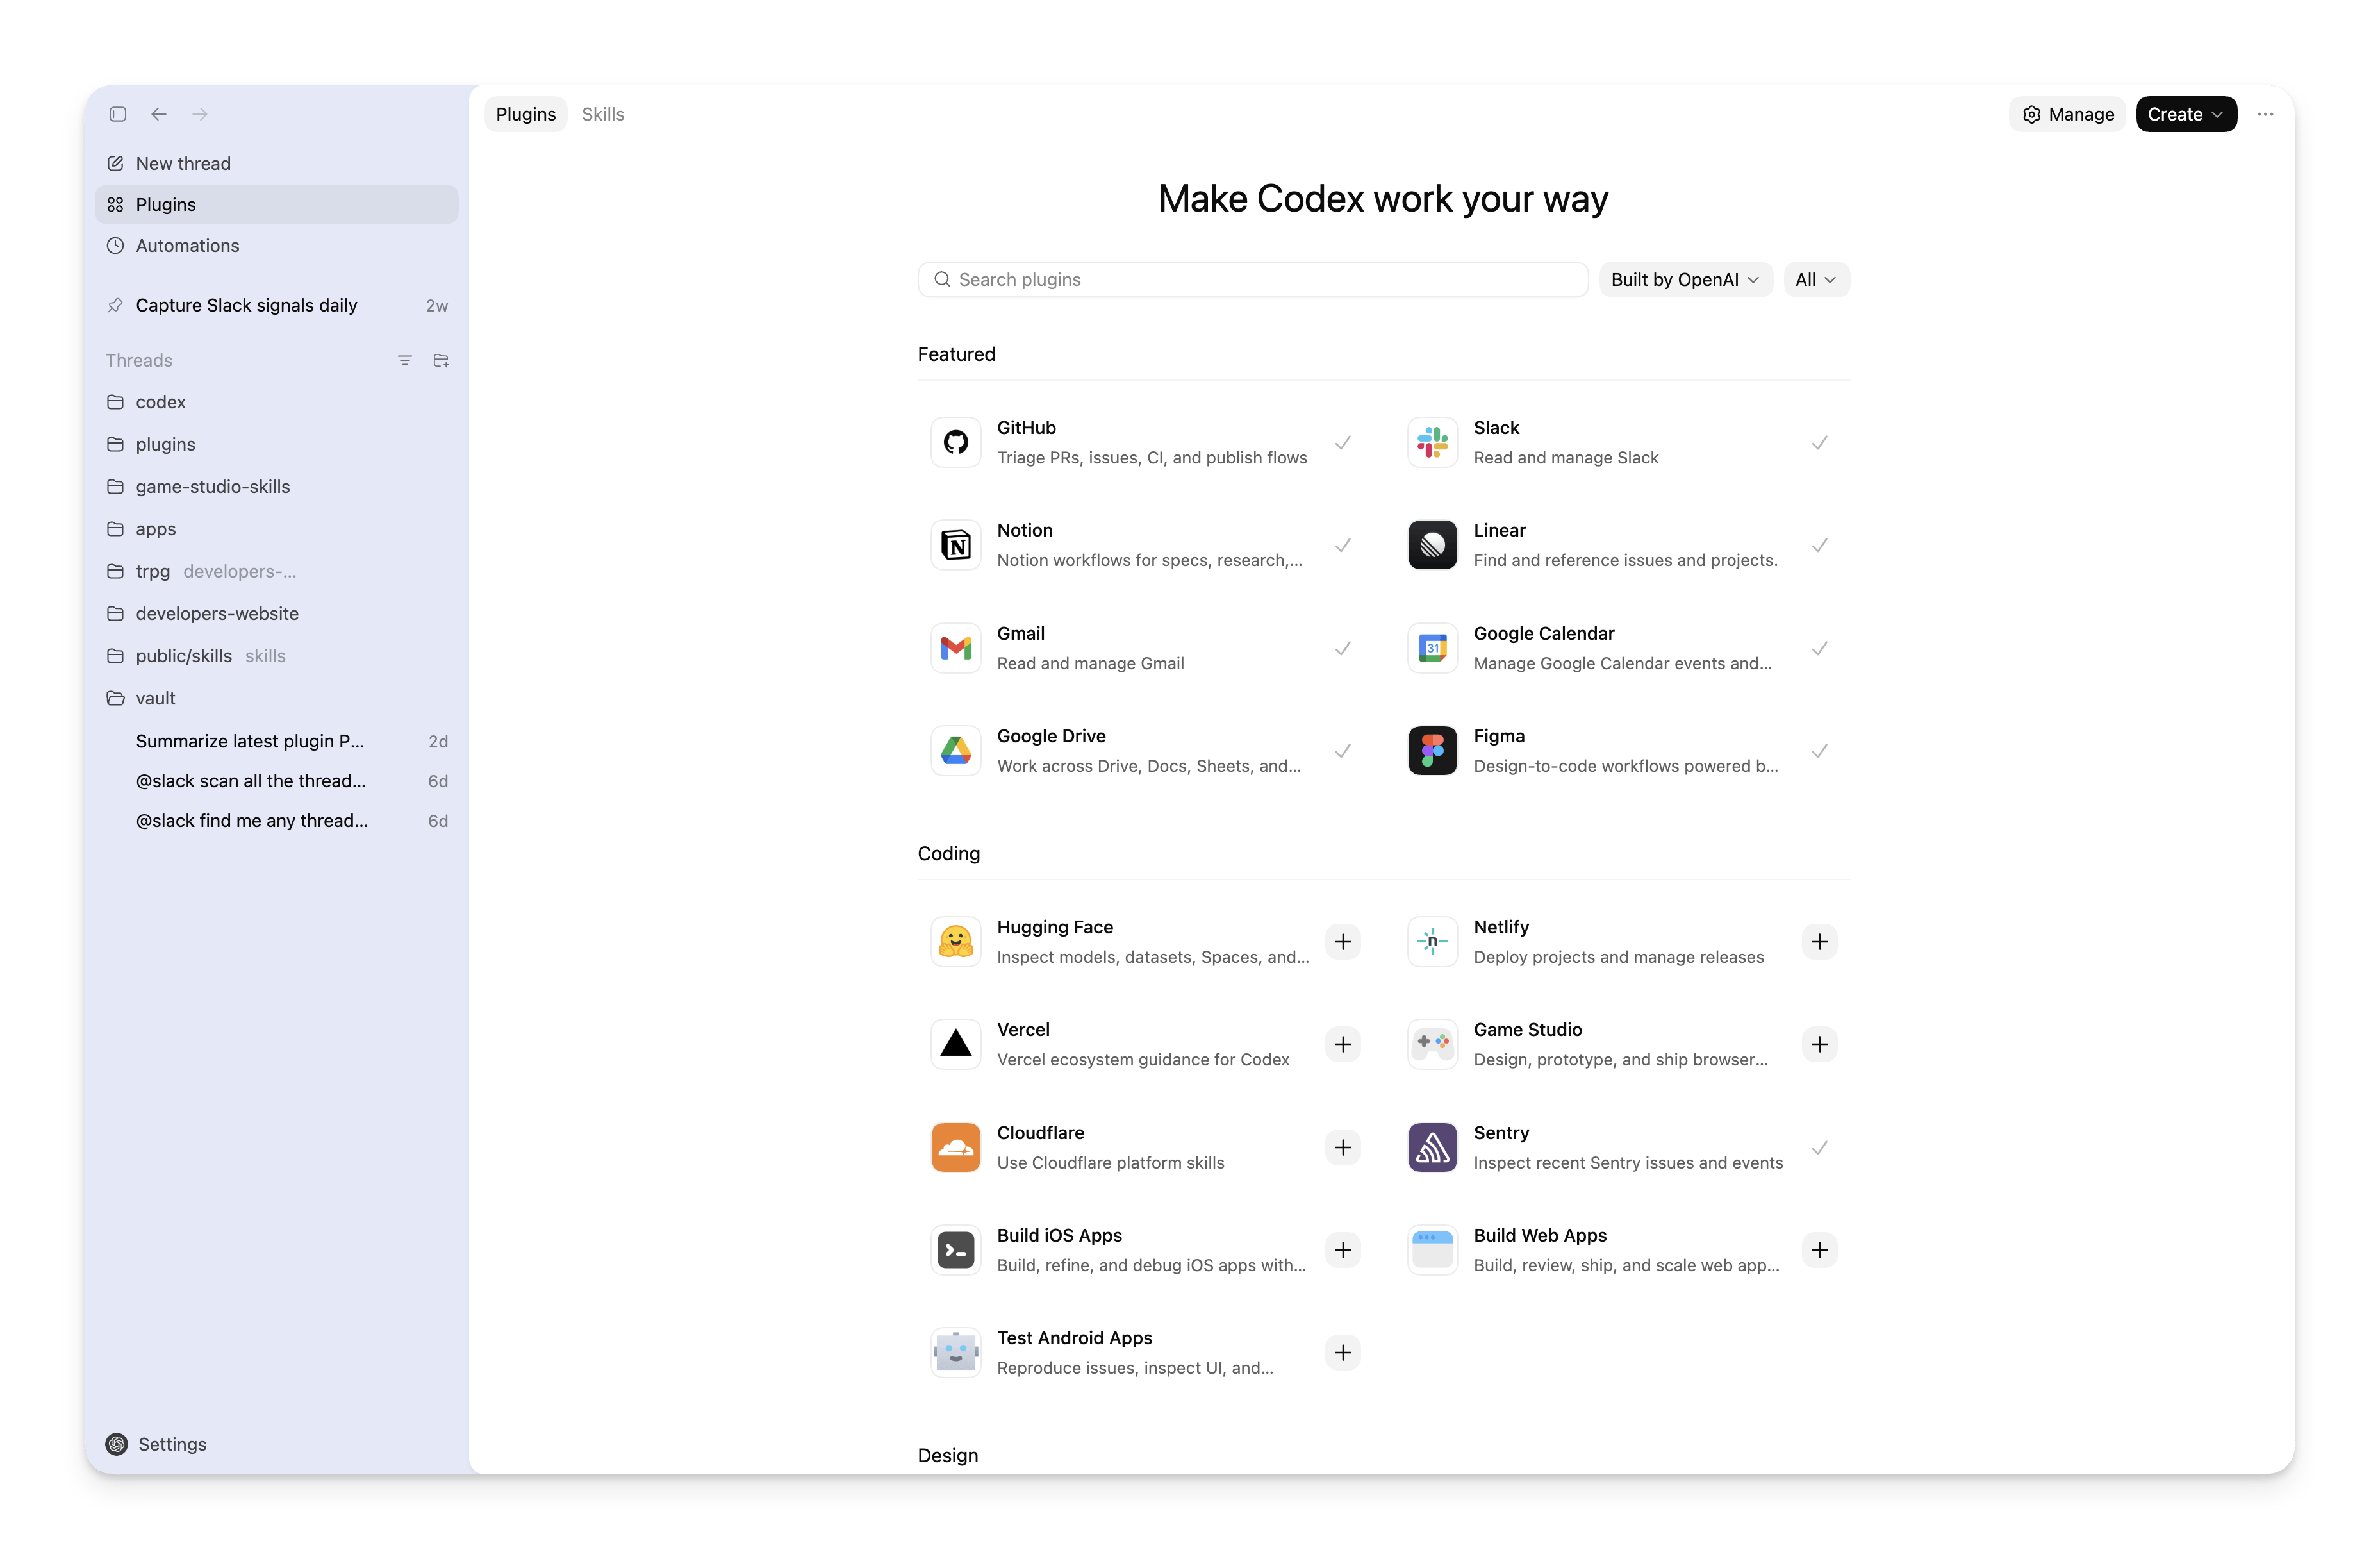Add the Cloudflare plugin with plus
This screenshot has width=2380, height=1559.
(1342, 1147)
